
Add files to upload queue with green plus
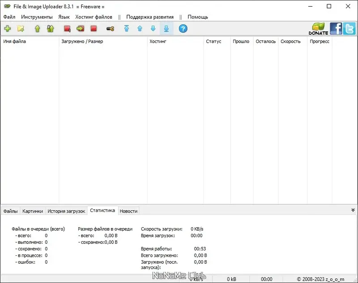point(7,28)
